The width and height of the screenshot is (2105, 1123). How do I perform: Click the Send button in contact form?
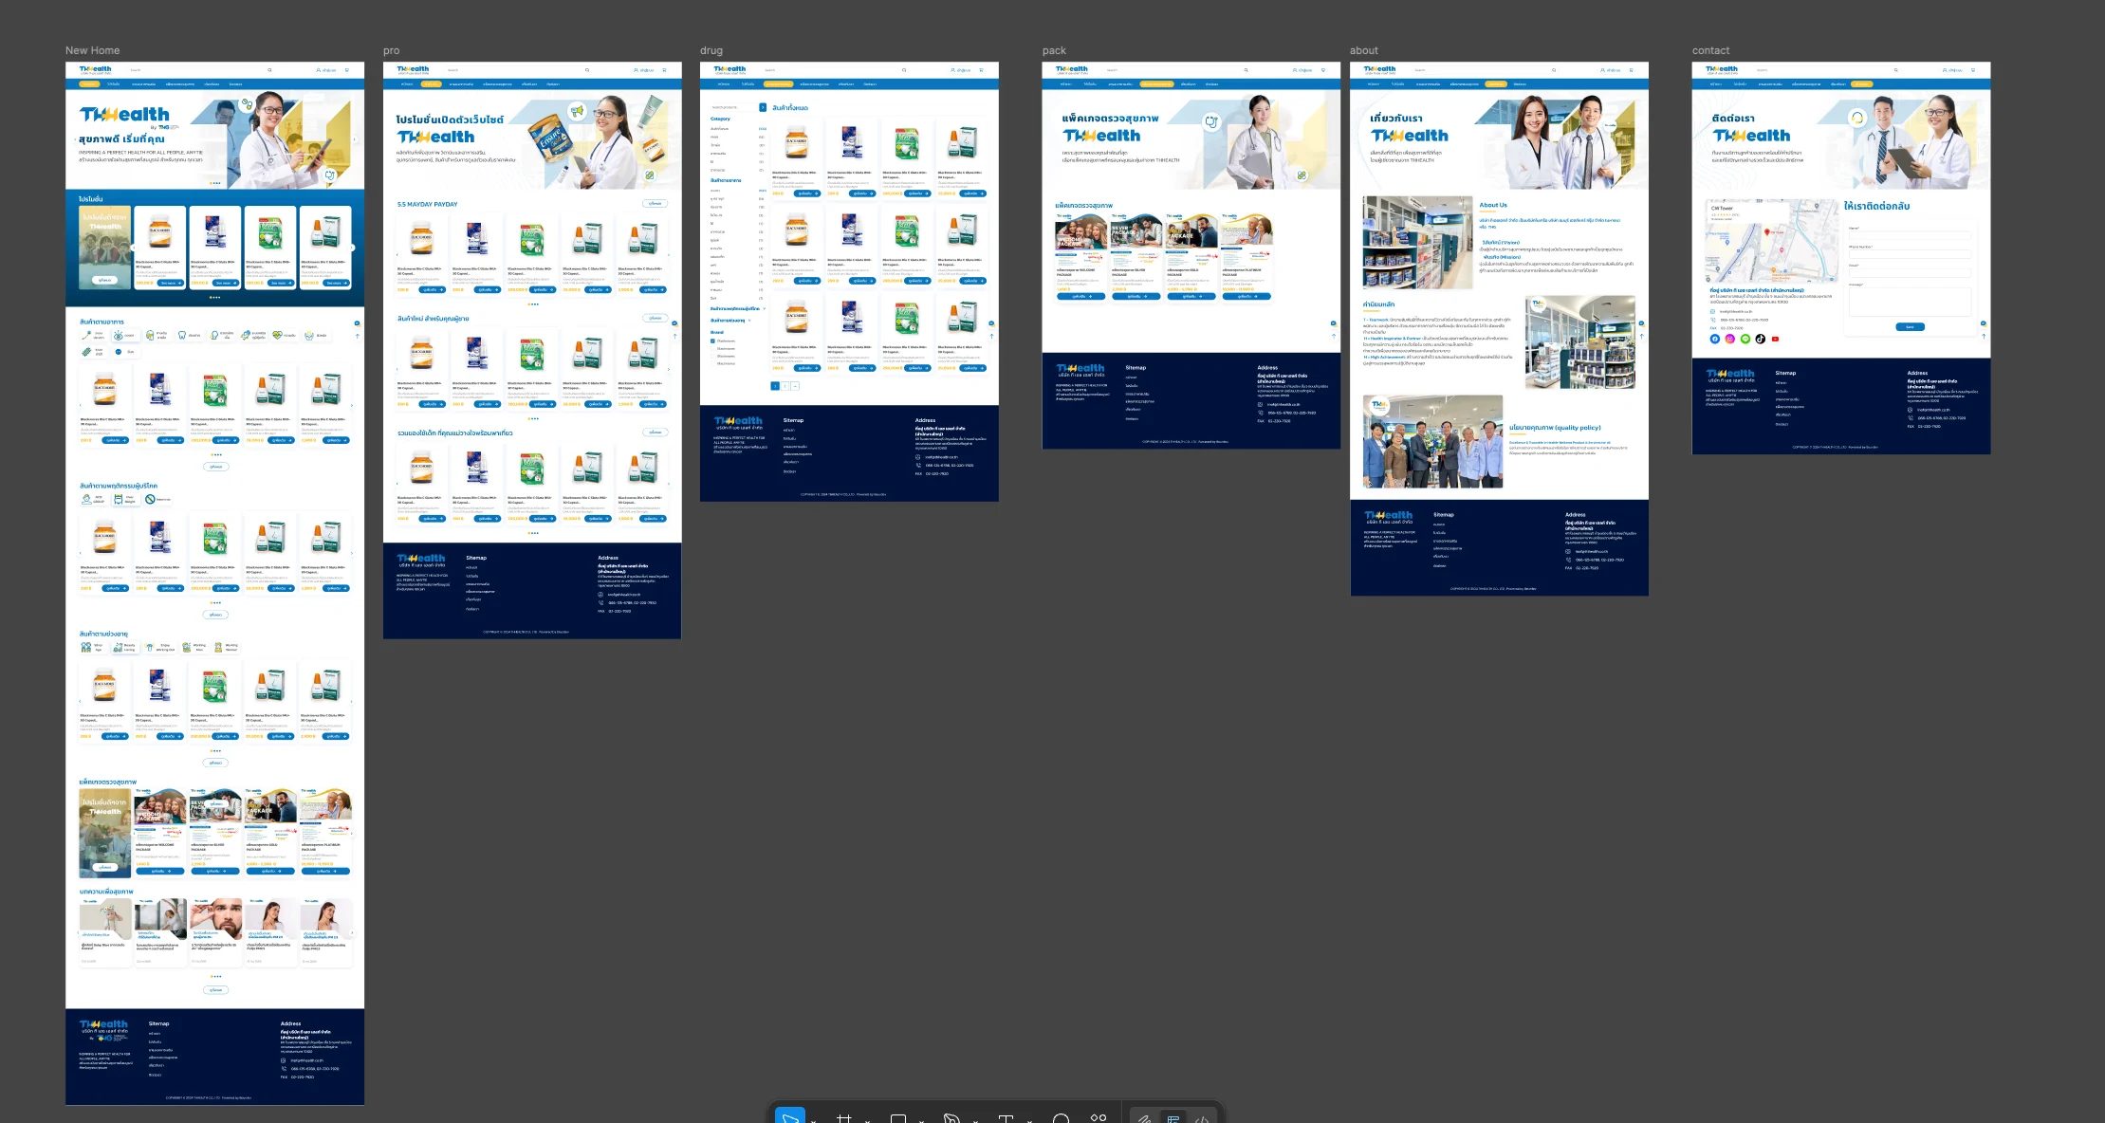1910,327
